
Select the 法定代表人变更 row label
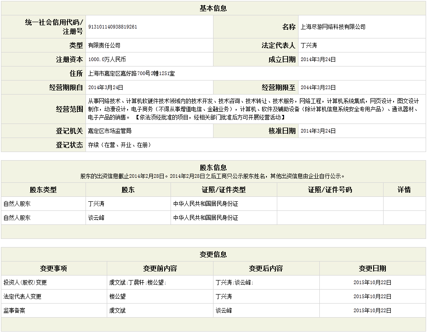(22, 297)
